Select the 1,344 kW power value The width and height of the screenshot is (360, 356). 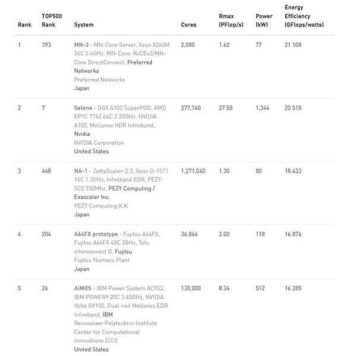263,108
